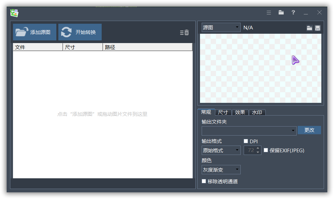Open the 输出格式 原始格式 dropdown
Image resolution: width=334 pixels, height=199 pixels.
(221, 150)
